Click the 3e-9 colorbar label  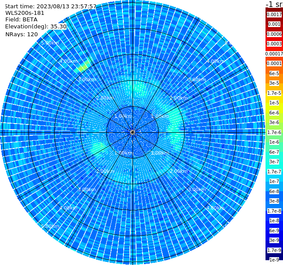[274, 240]
